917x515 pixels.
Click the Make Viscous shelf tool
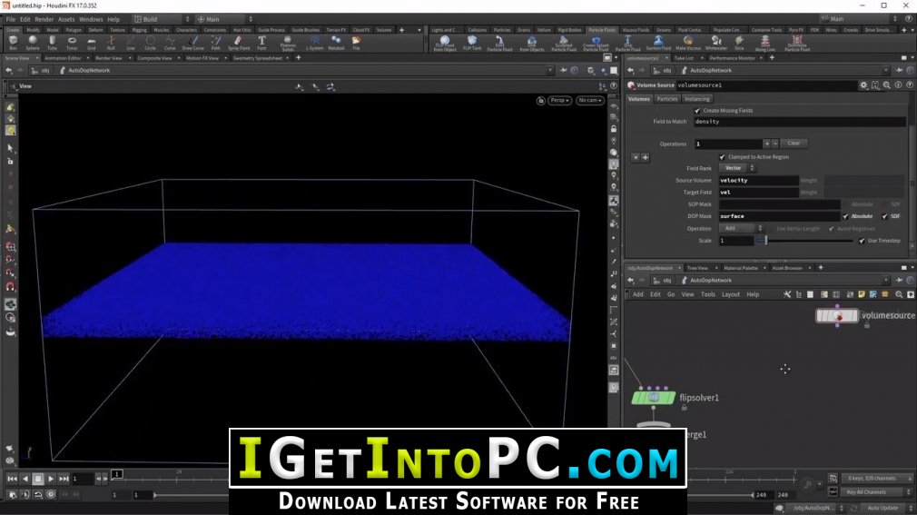tap(688, 44)
